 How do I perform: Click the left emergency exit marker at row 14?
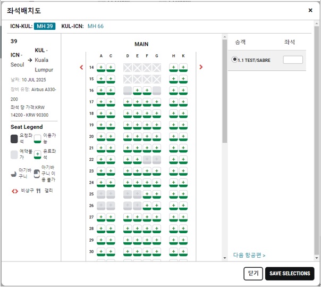[81, 67]
